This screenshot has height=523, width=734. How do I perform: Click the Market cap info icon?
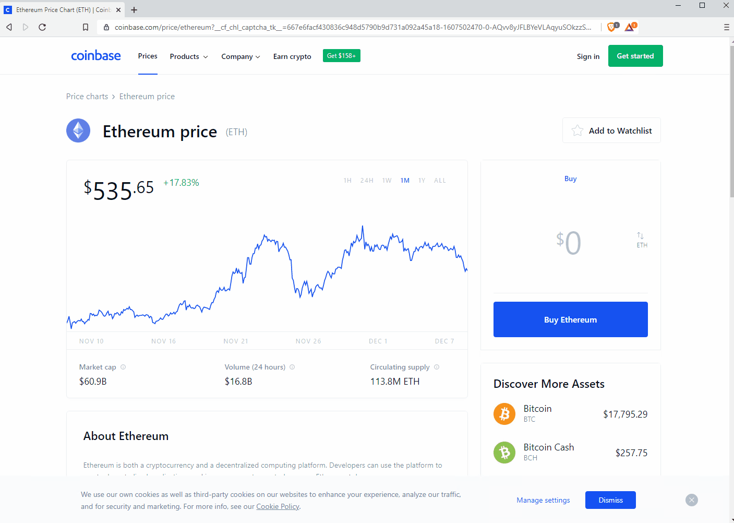(x=123, y=367)
